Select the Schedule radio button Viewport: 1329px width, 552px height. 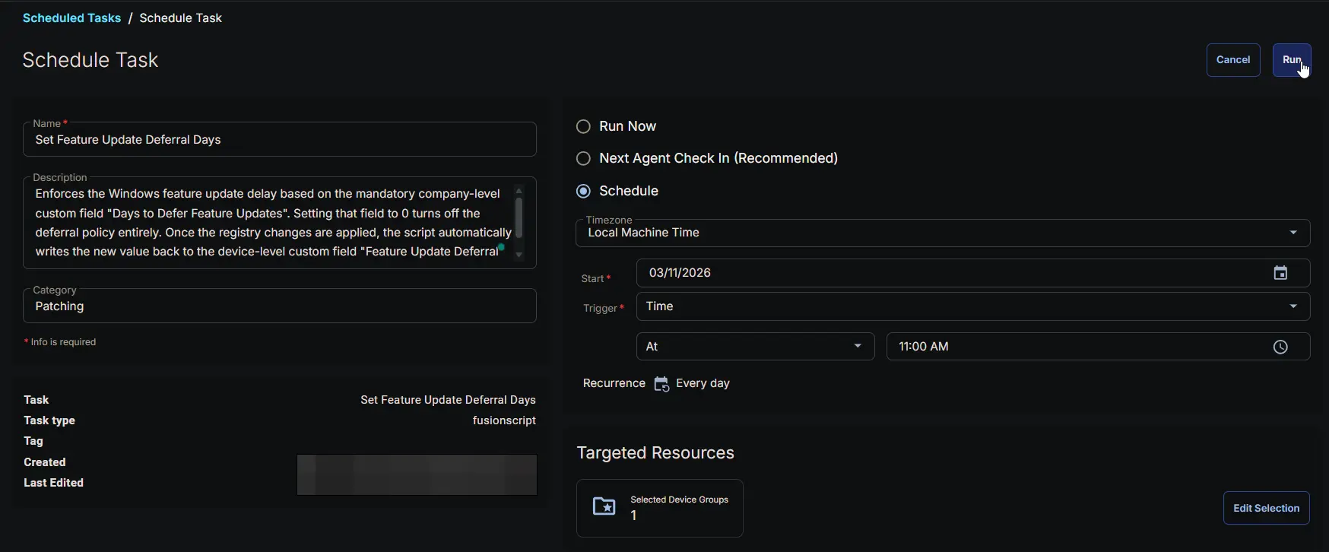[584, 191]
